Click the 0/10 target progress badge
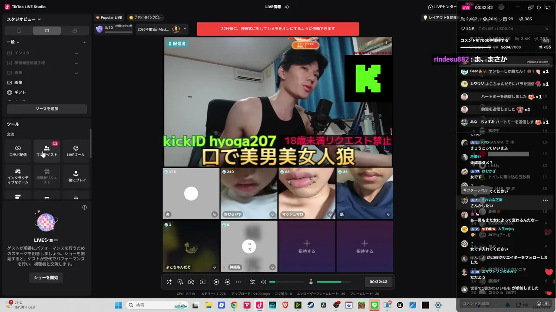Viewport: 556px width, 312px height. (x=113, y=29)
